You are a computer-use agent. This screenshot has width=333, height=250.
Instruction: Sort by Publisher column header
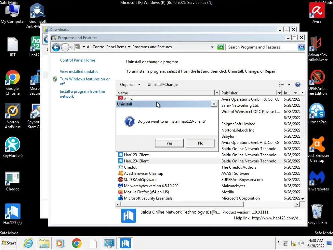[248, 93]
